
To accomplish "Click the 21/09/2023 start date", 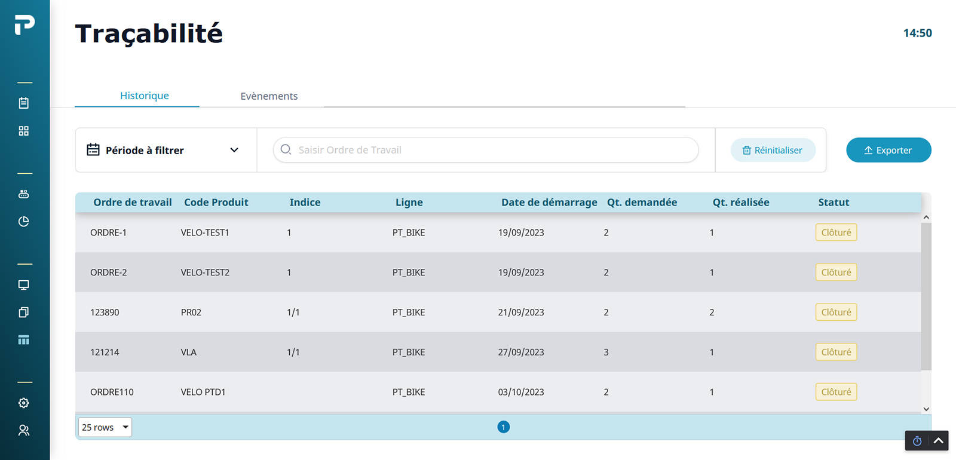I will [521, 312].
